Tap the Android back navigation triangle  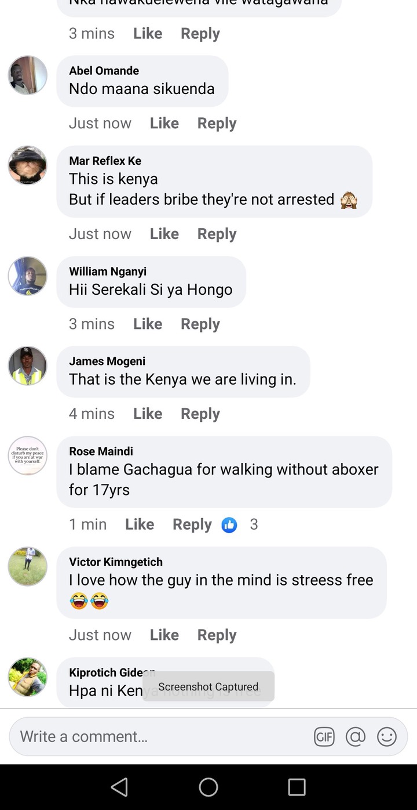[119, 787]
